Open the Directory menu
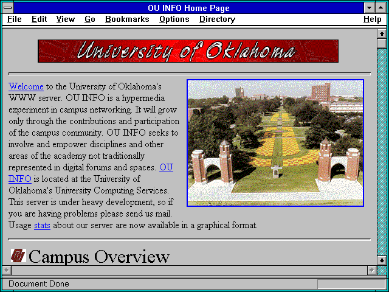Screen dimensions: 389x292 pyautogui.click(x=218, y=19)
